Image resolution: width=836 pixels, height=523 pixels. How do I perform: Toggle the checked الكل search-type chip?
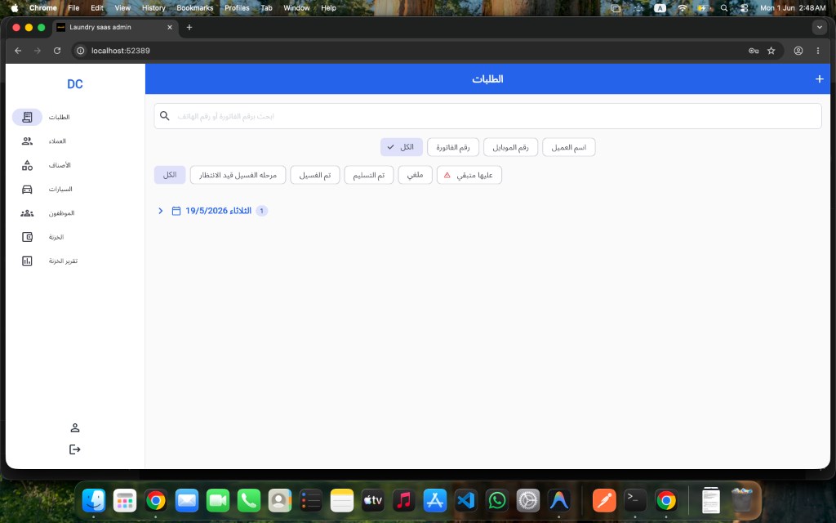tap(402, 147)
